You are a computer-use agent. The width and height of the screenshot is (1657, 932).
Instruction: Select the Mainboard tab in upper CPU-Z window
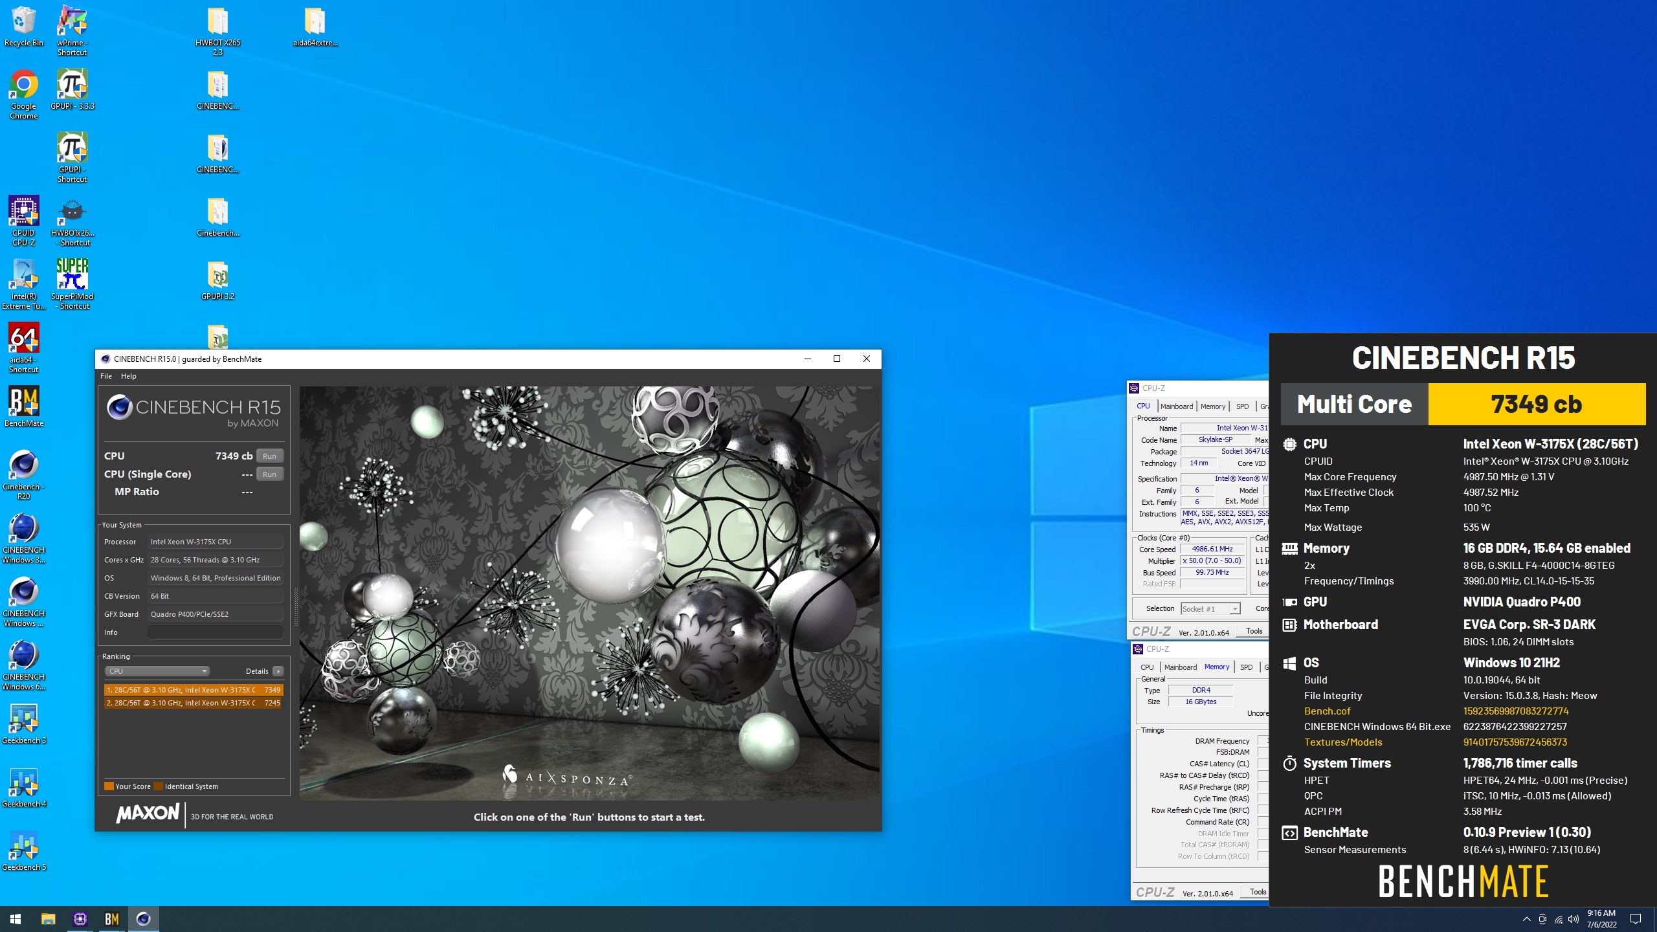click(x=1176, y=406)
